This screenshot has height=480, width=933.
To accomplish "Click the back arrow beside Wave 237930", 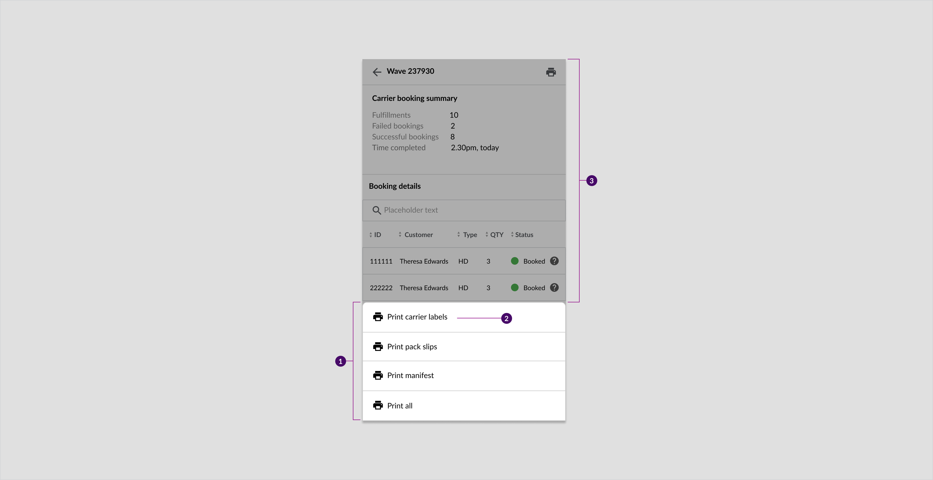I will coord(377,72).
